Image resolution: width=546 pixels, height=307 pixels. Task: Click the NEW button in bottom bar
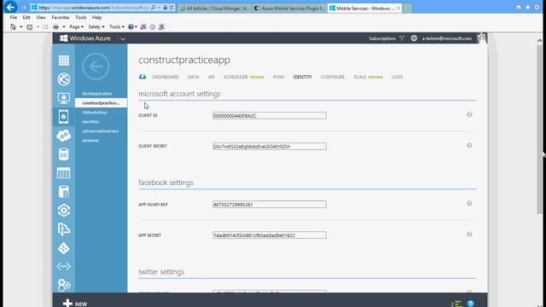[75, 304]
